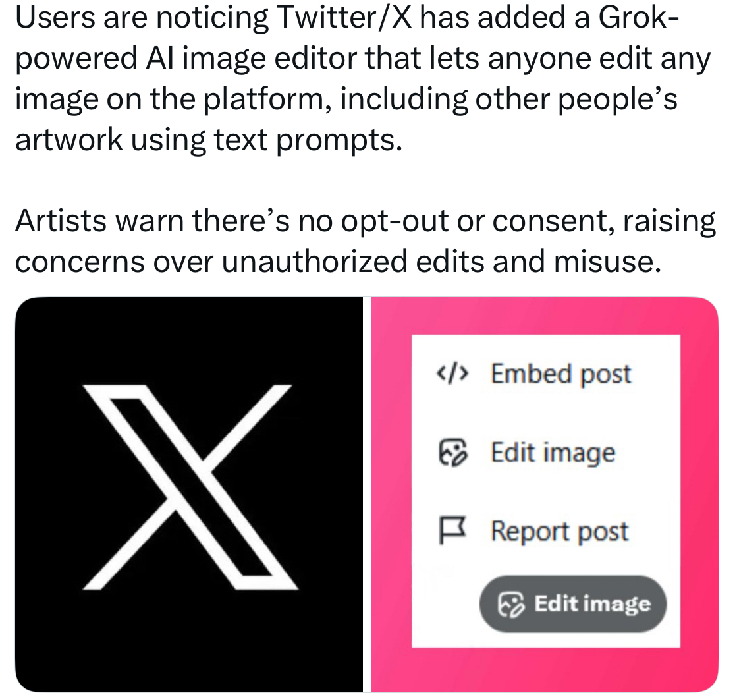Screen dimensions: 737x699
Task: Choose the "Edit image" menu entry text
Action: coord(553,453)
